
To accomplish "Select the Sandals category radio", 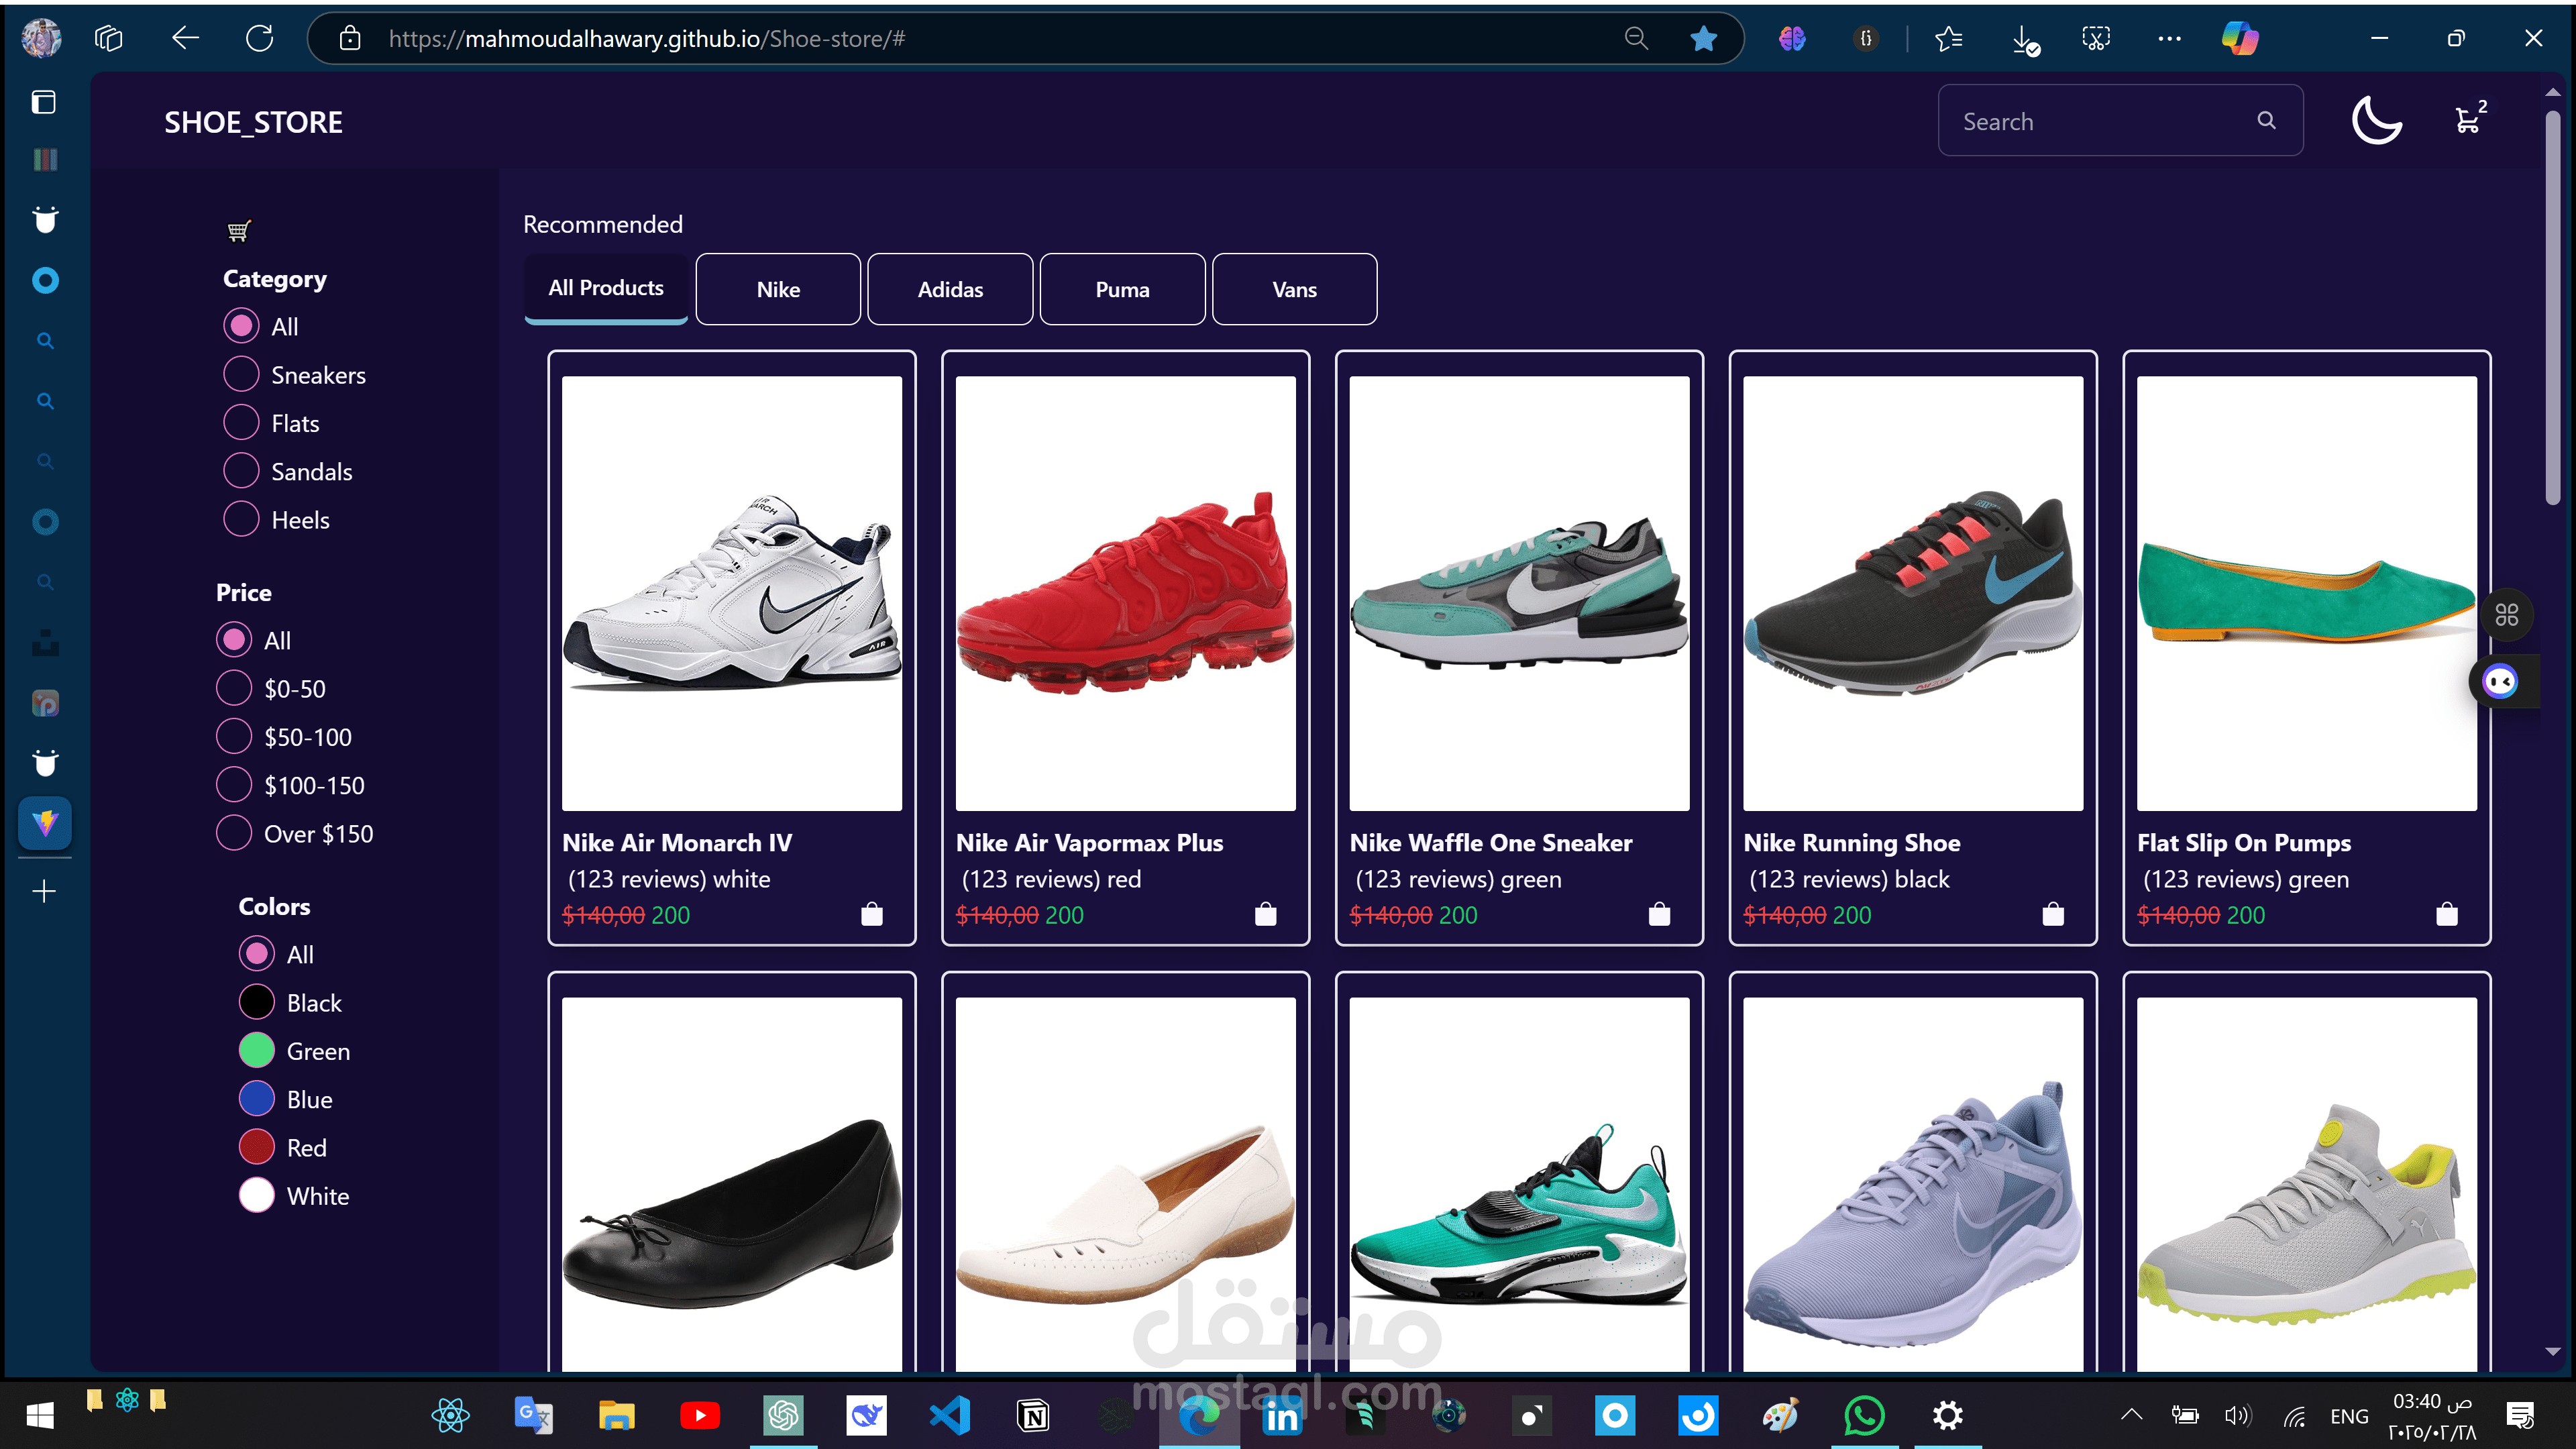I will [x=241, y=470].
